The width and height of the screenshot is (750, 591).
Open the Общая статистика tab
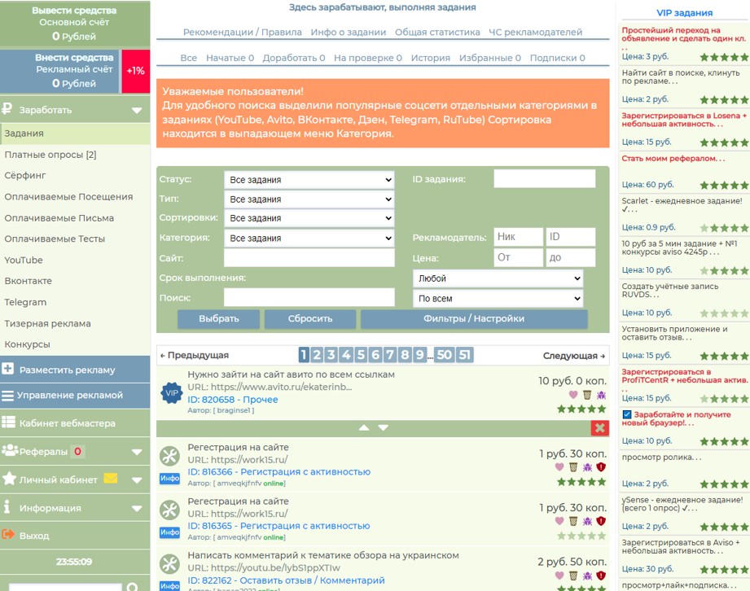(437, 32)
